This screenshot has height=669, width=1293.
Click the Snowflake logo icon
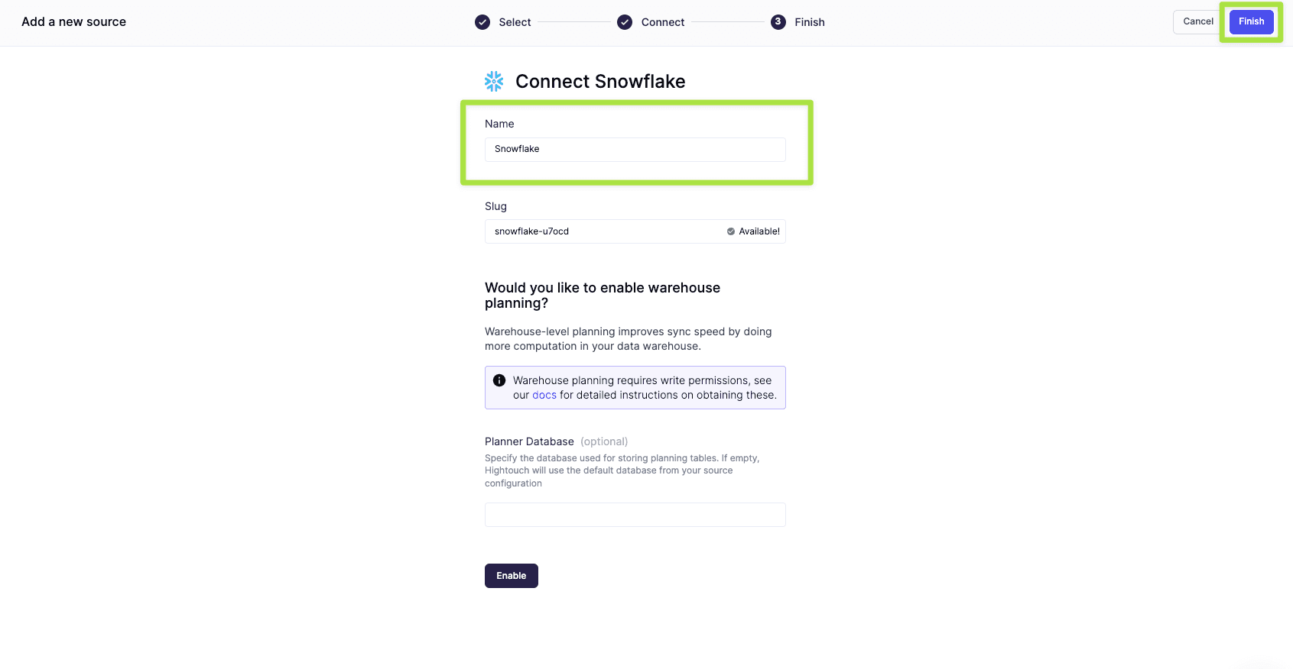click(x=494, y=82)
